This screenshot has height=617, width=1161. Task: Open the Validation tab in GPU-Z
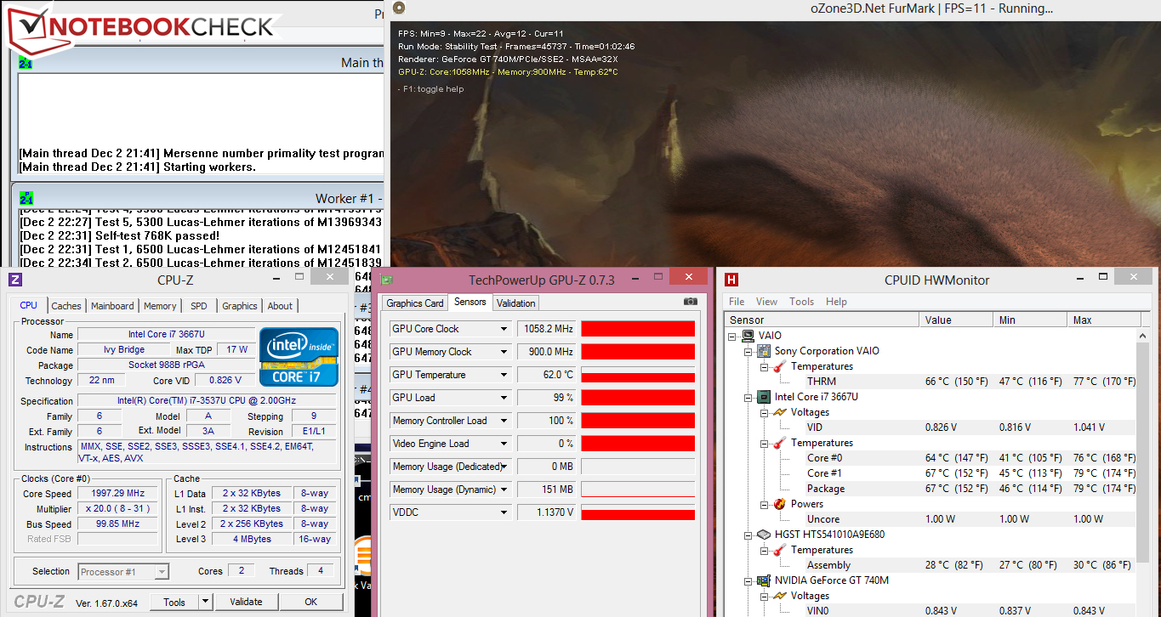tap(516, 303)
